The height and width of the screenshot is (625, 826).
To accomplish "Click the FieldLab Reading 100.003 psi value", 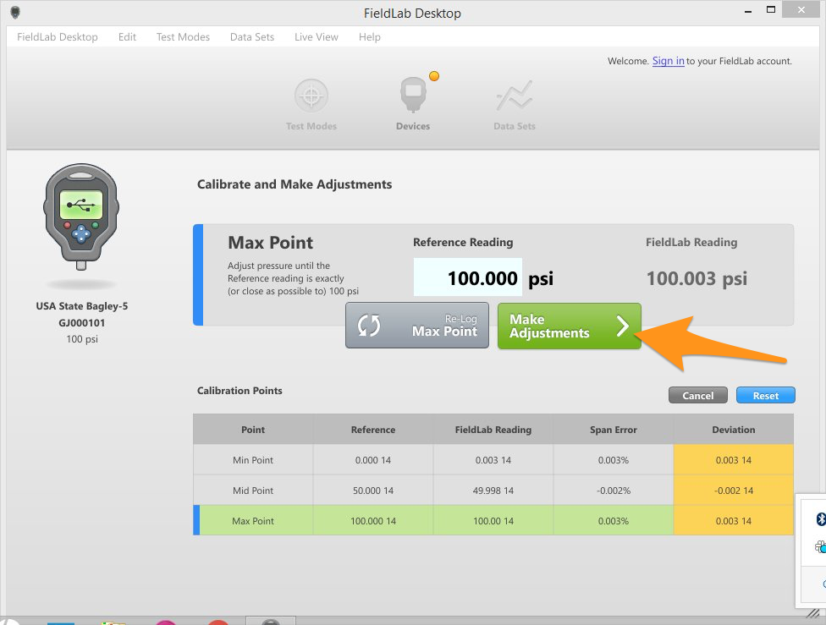I will pos(697,278).
